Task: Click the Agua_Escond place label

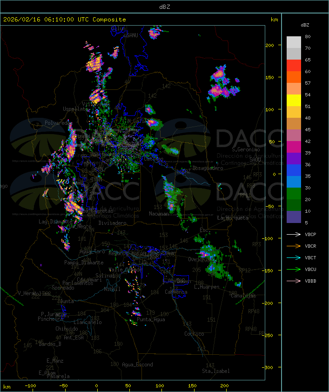Action: click(137, 365)
